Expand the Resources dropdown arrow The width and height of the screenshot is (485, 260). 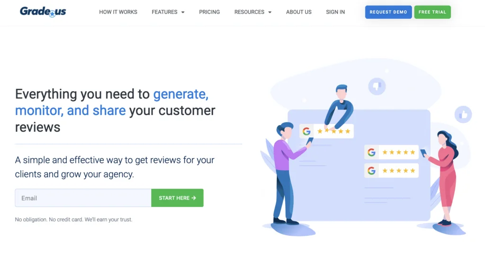tap(269, 12)
